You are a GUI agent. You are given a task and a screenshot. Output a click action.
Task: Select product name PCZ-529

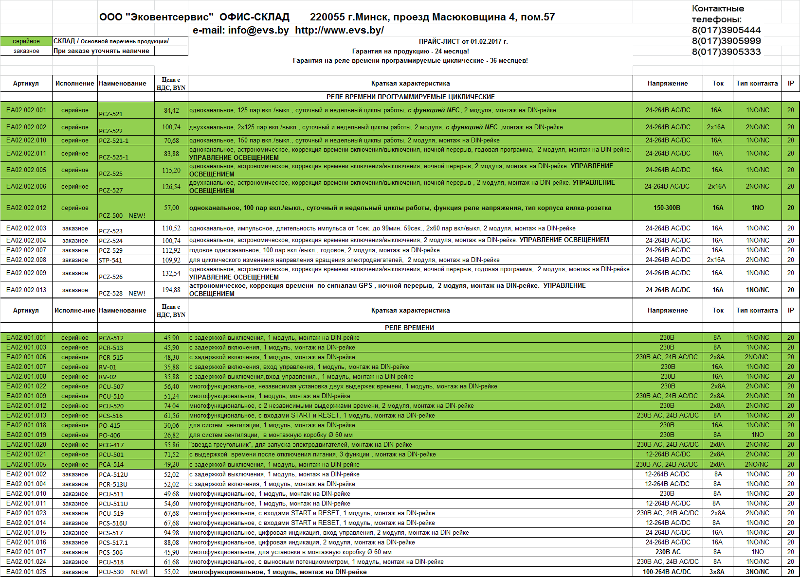pyautogui.click(x=110, y=250)
